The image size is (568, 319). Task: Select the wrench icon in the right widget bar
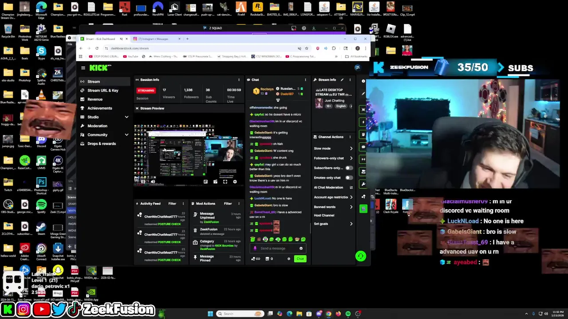coord(363,184)
